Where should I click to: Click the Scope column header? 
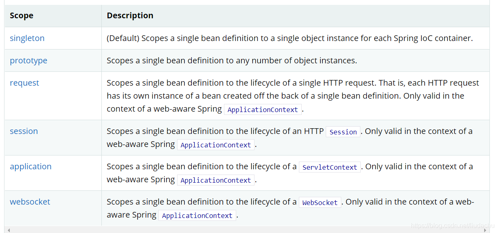(22, 16)
